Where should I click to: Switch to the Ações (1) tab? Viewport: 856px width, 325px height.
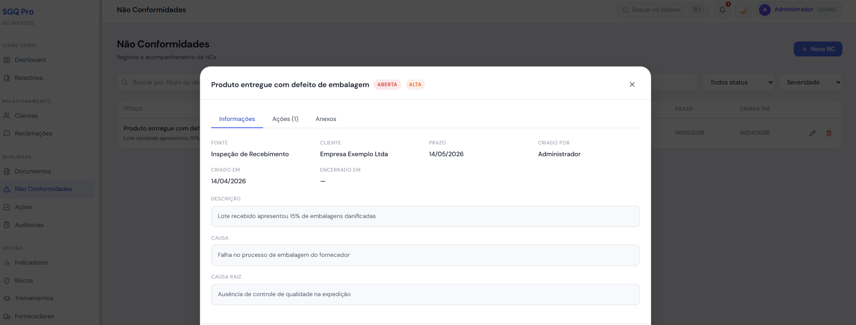[285, 119]
